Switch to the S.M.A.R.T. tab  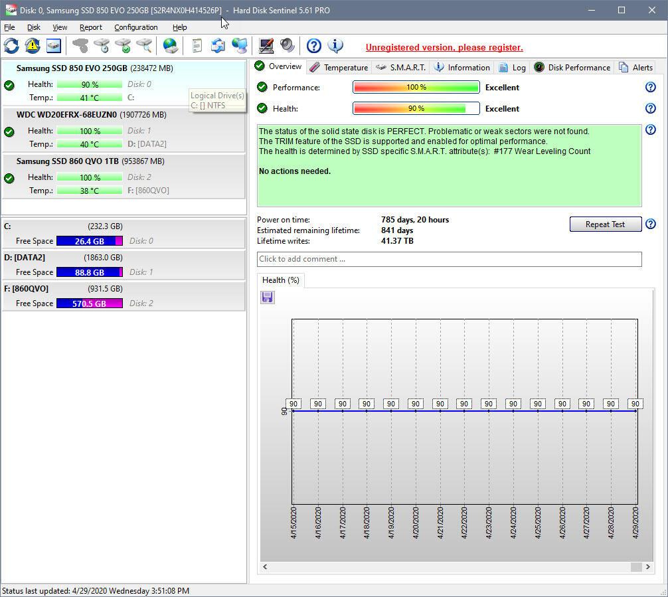tap(401, 67)
